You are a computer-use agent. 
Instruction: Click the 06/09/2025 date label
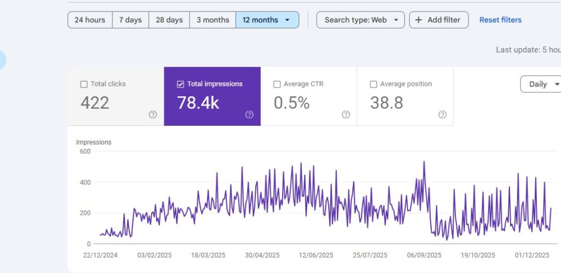coord(424,255)
